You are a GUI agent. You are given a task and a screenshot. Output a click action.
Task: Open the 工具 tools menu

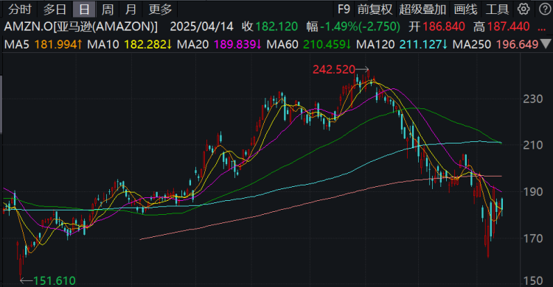pos(497,9)
